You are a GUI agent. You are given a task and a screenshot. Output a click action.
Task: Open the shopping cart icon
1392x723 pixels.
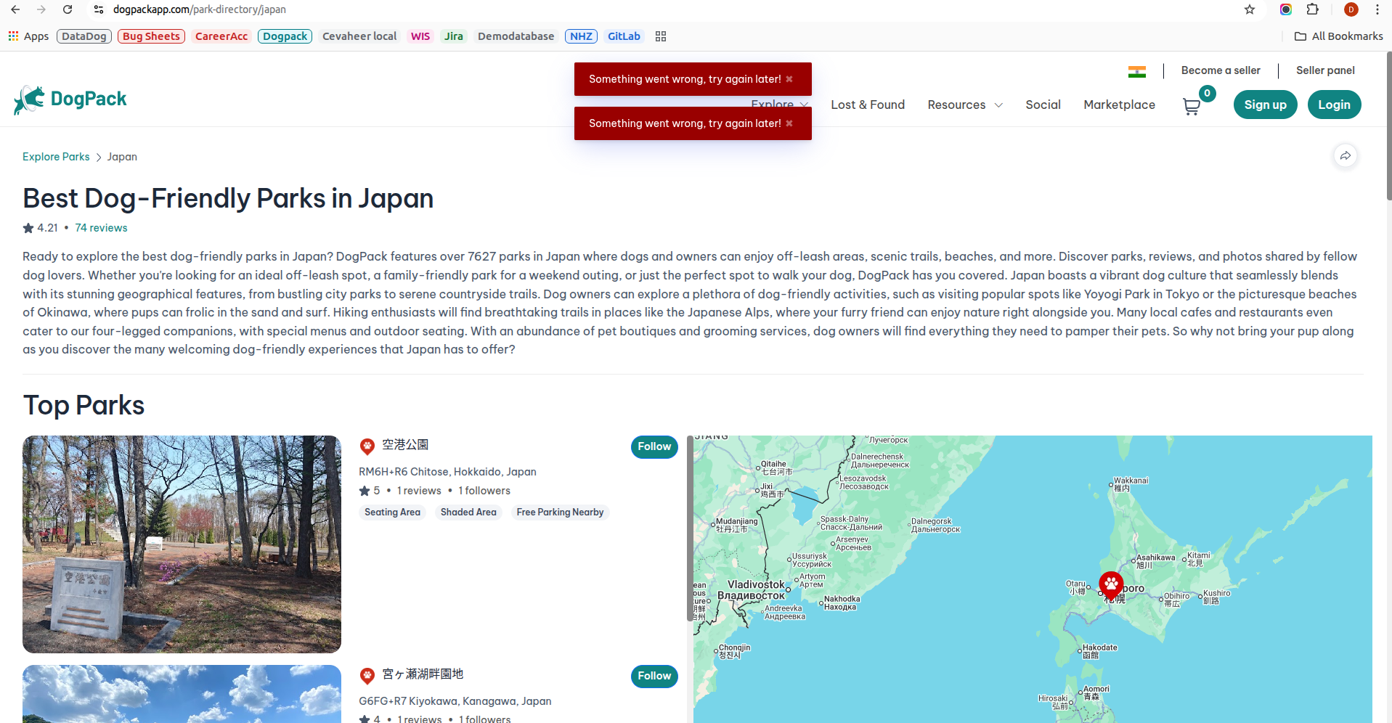tap(1191, 106)
